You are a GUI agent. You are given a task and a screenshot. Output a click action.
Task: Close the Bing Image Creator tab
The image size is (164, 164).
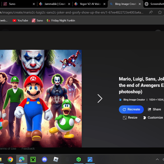pyautogui.click(x=140, y=4)
